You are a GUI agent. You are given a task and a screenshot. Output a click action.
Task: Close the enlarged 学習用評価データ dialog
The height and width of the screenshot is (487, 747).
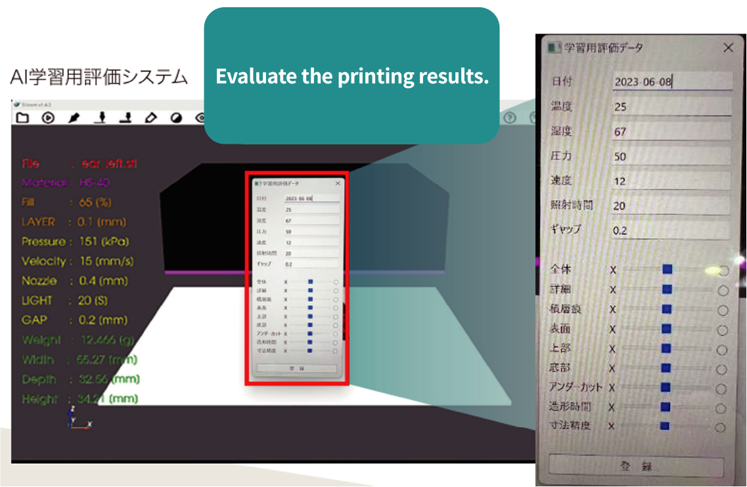pos(727,48)
